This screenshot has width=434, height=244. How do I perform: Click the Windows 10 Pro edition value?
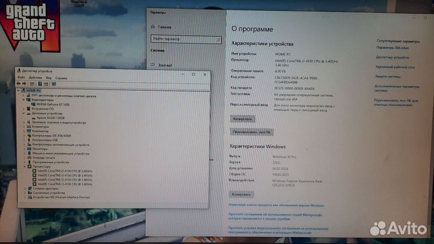[x=285, y=157]
